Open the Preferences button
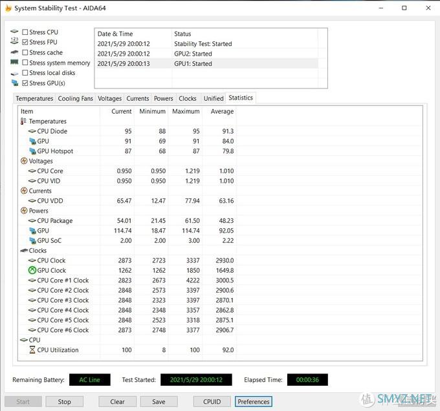The height and width of the screenshot is (411, 440). tap(254, 401)
